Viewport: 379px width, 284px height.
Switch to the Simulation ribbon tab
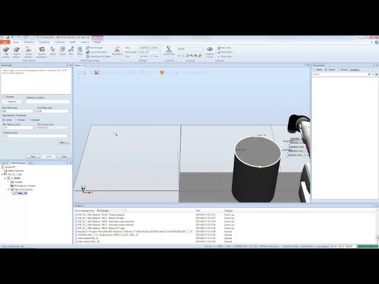44,42
